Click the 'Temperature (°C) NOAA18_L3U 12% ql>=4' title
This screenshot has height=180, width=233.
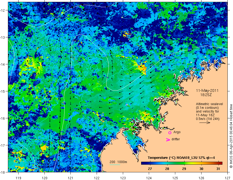181,158
